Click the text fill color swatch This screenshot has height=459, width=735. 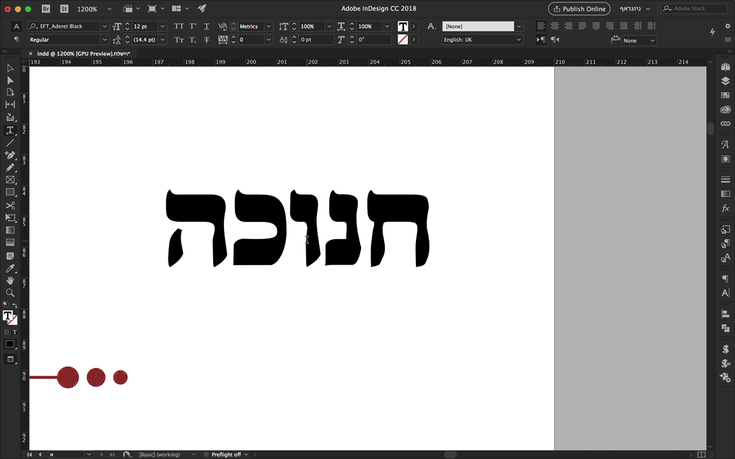(403, 26)
